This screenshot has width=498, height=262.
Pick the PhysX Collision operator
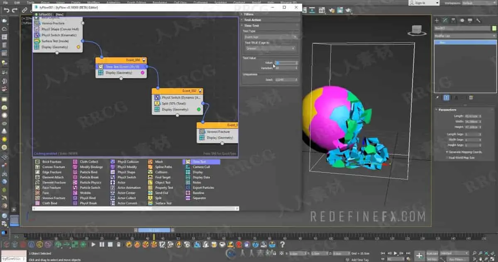[125, 162]
